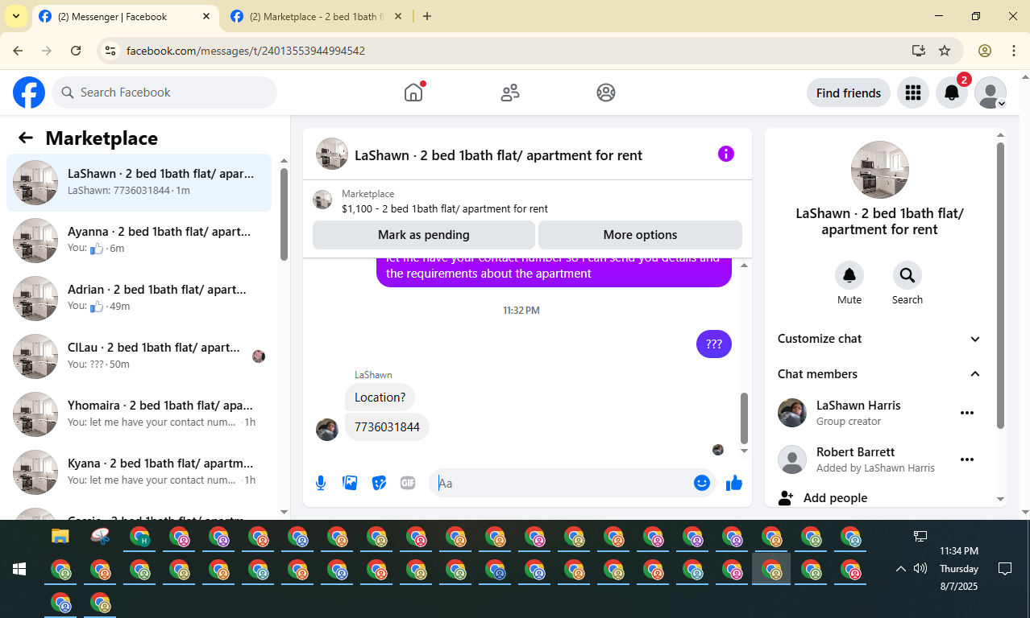Choose a sticker
Screen dimensions: 1030x618
(x=379, y=483)
